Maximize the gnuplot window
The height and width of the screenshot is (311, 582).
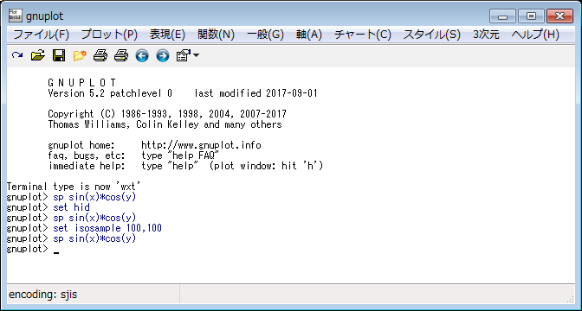tap(531, 16)
